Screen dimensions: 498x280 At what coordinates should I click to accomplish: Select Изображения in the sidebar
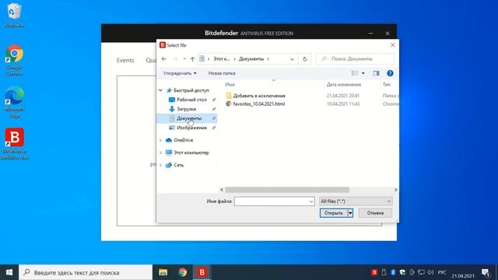pos(191,128)
